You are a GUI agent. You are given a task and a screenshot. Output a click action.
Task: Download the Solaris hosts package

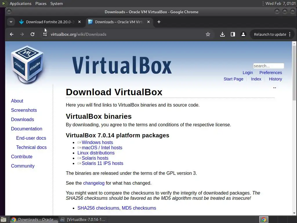pos(95,158)
